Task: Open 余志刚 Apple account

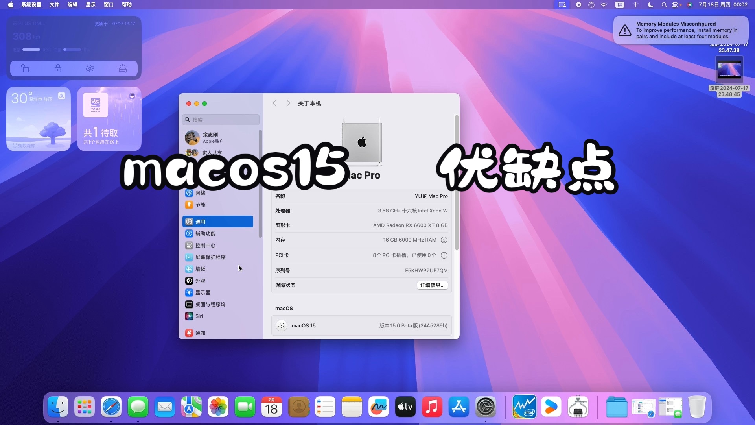Action: 218,138
